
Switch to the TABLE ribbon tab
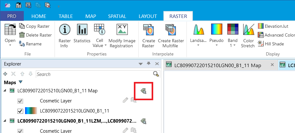66,16
